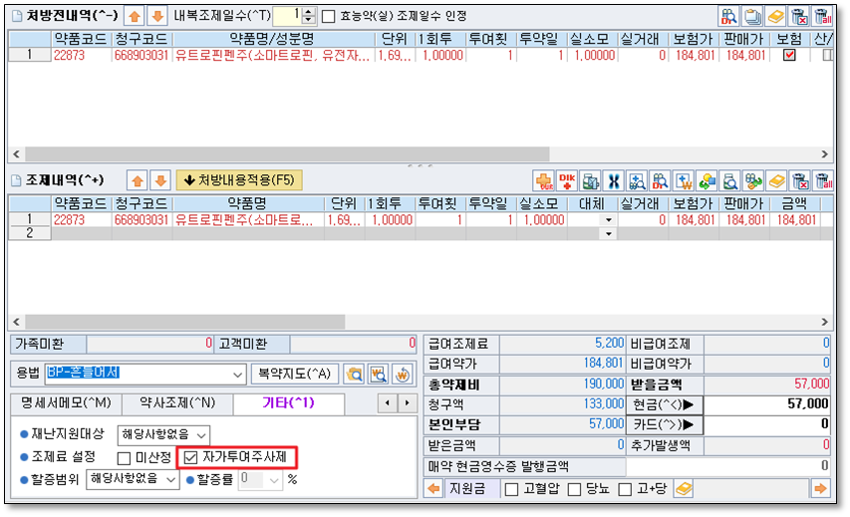850x517 pixels.
Task: Open the 할증범위 dropdown
Action: 171,480
